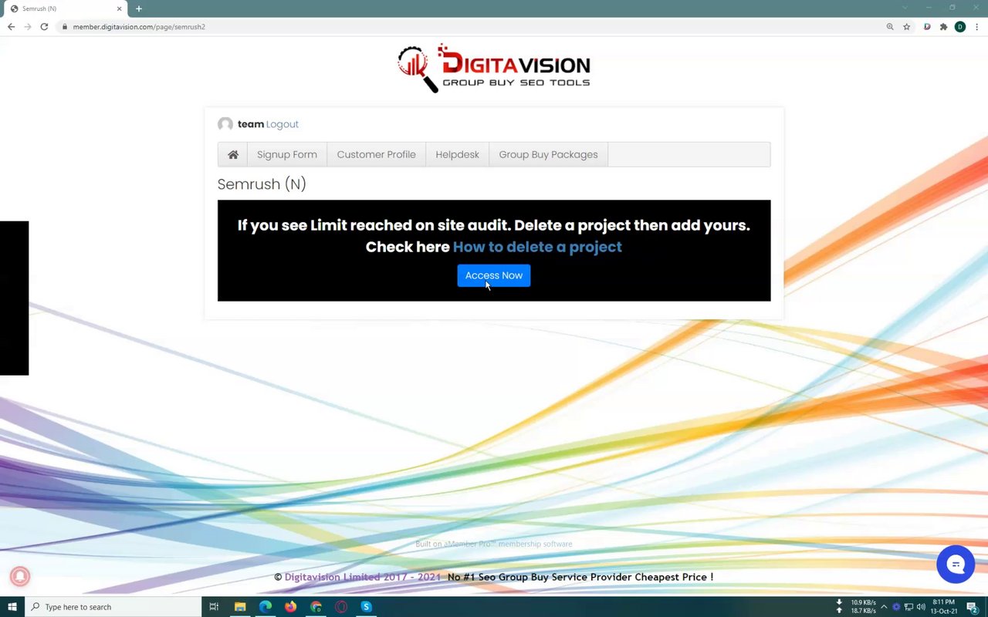Image resolution: width=988 pixels, height=617 pixels.
Task: Click the Semrush (N) page heading
Action: [x=262, y=184]
